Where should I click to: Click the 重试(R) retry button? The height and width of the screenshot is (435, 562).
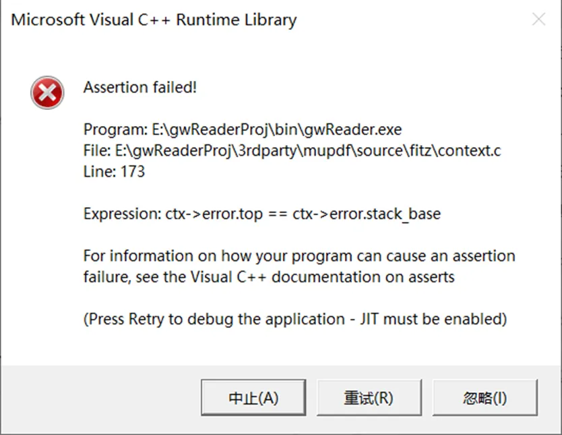369,398
